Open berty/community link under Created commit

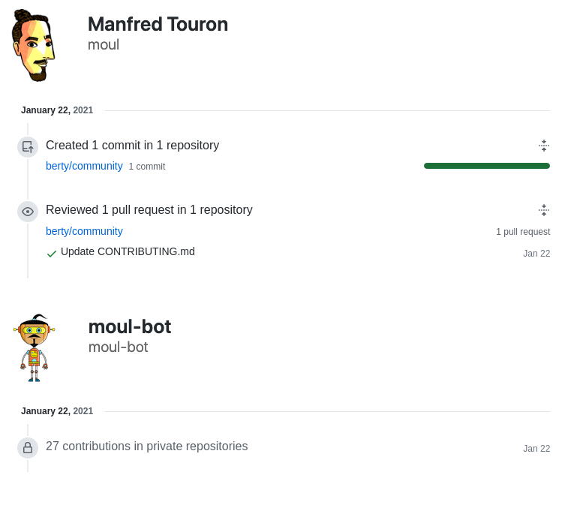pos(84,166)
